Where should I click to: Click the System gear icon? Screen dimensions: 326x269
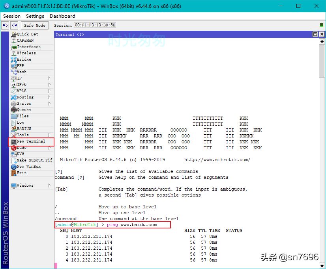pos(14,104)
